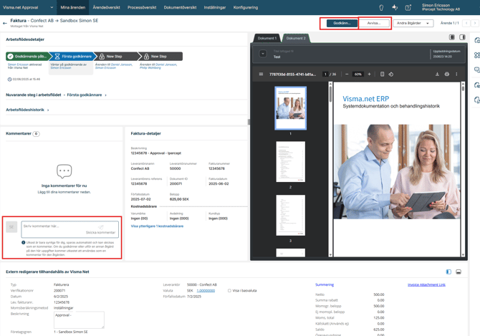Download the PDF document
Viewport: 480px width, 336px height.
click(x=437, y=74)
